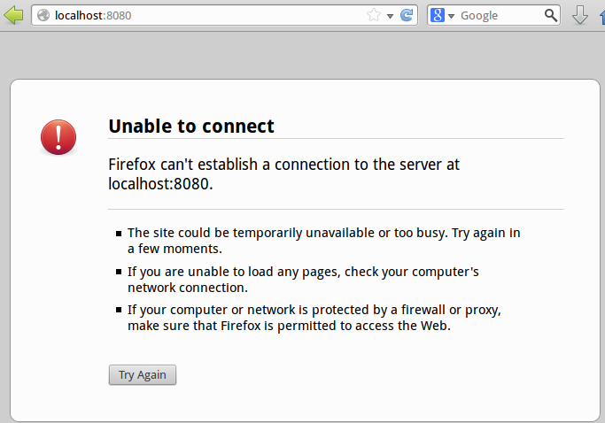Reload the page using the refresh icon
Viewport: 605px width, 423px height.
coord(407,15)
